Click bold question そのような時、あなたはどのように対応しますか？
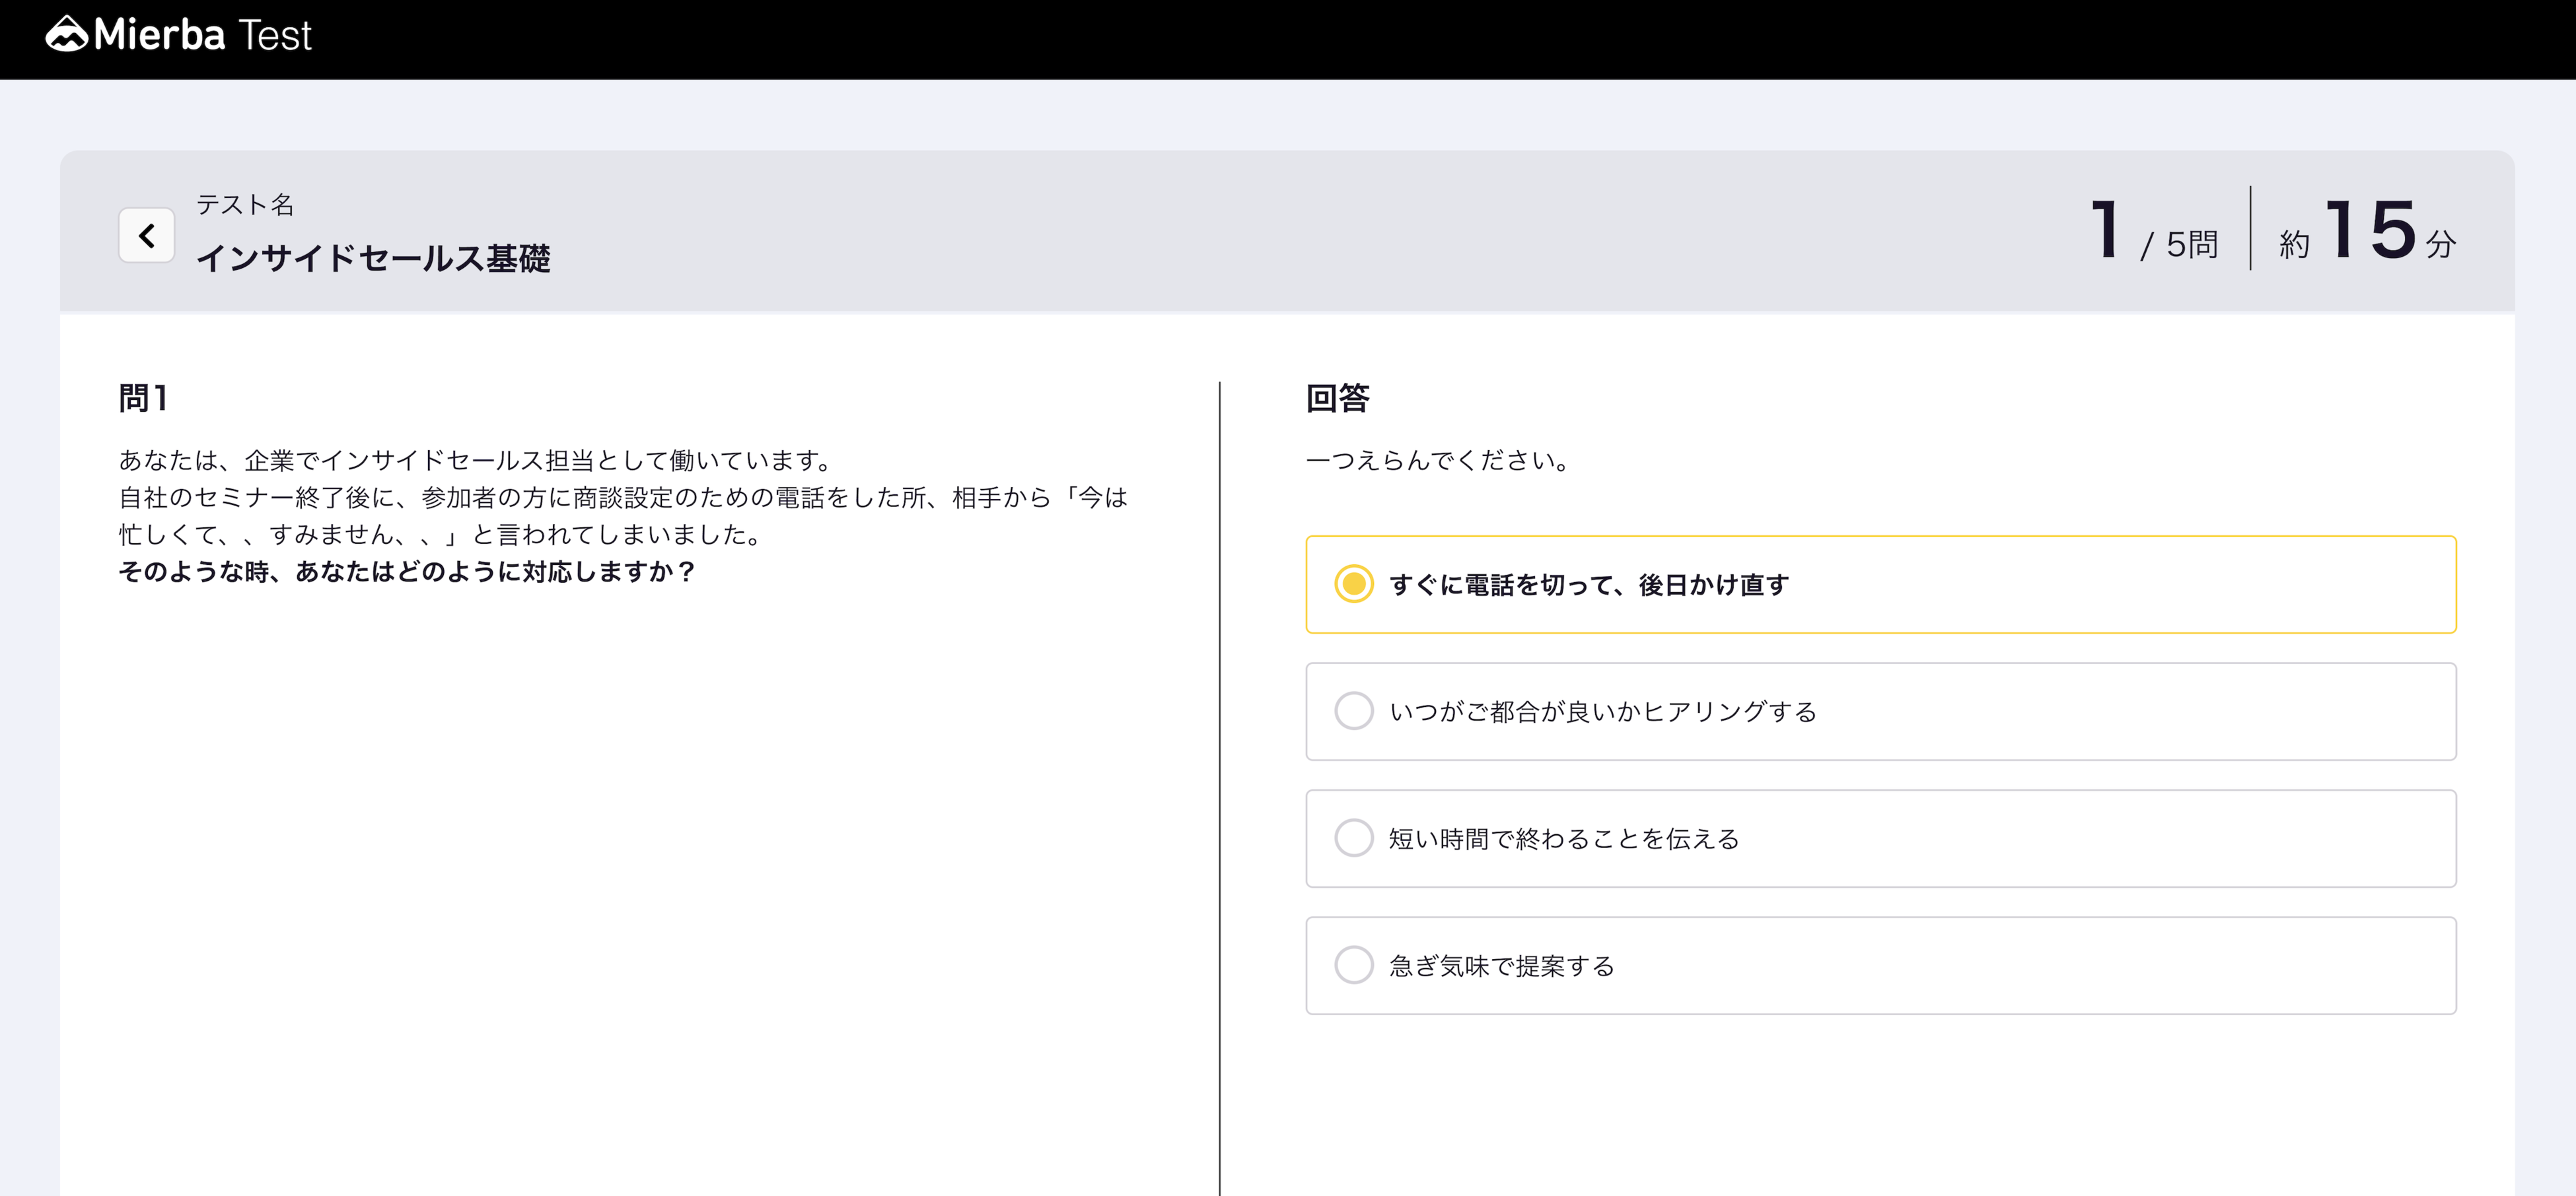Screen dimensions: 2576x1196 pos(406,572)
